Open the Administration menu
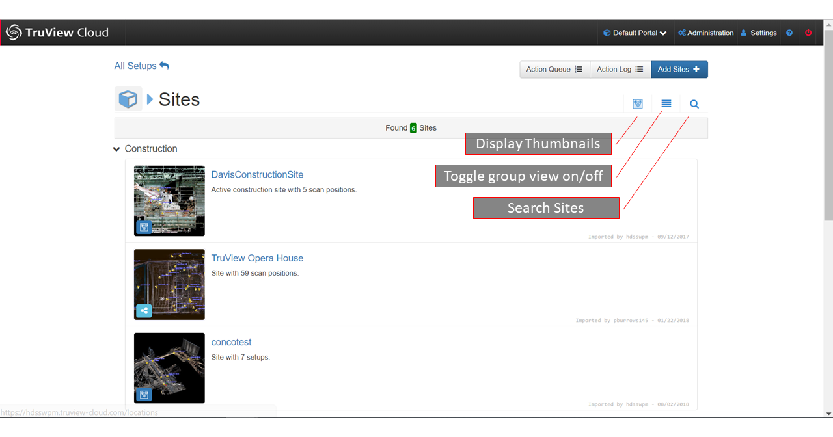The width and height of the screenshot is (833, 437). [x=705, y=33]
